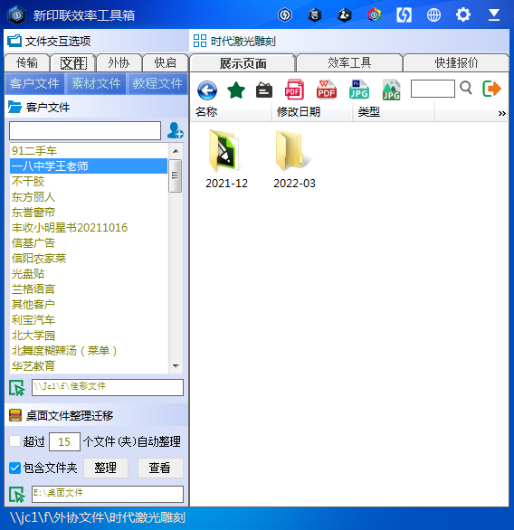Click the green landscape JPG icon

point(391,90)
